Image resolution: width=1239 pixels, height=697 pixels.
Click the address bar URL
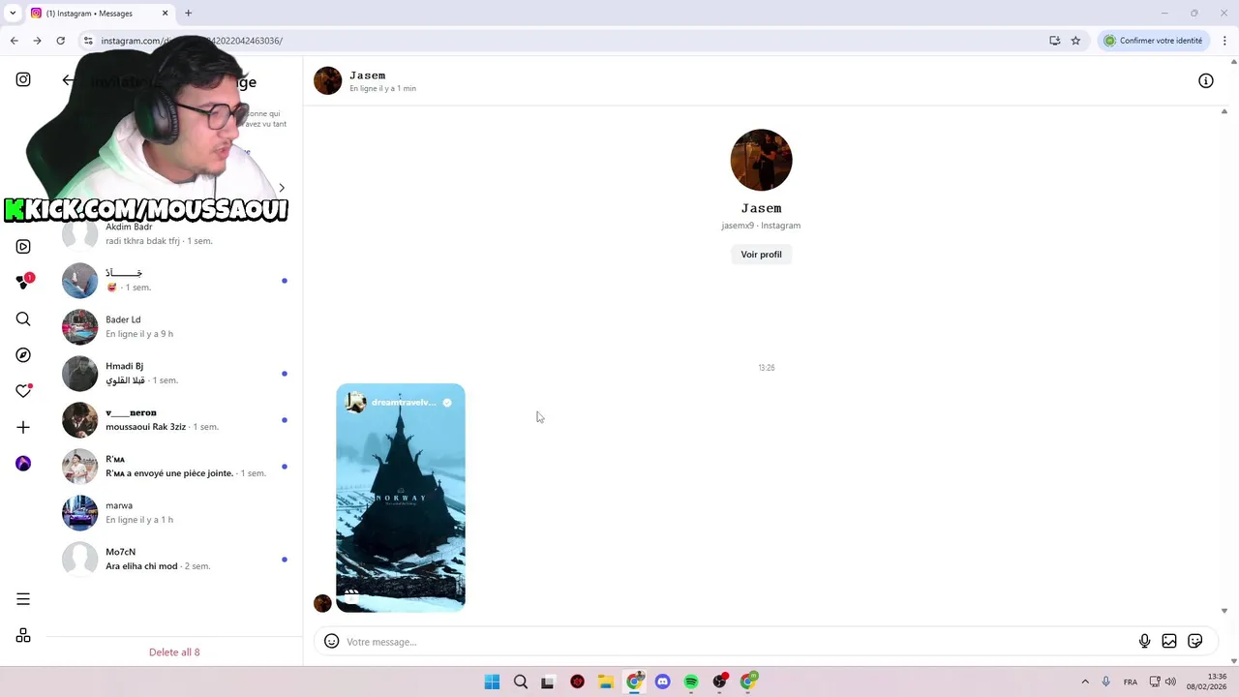[x=192, y=41]
